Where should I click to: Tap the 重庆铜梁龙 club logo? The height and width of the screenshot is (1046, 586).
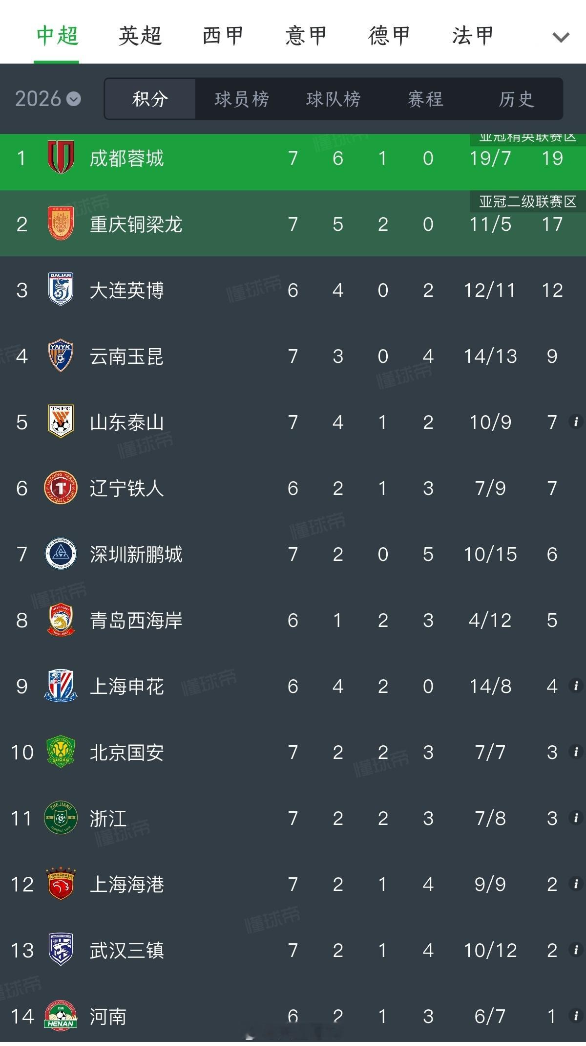click(x=61, y=224)
